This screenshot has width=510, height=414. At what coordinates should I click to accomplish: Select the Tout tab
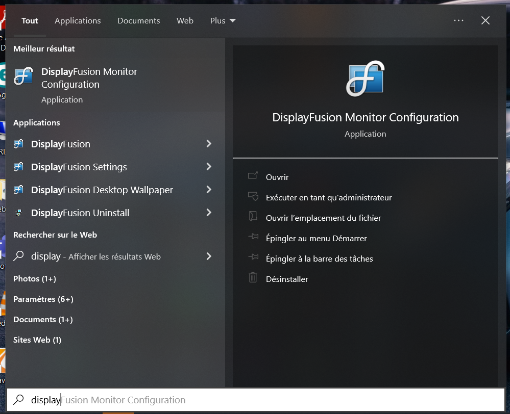pos(30,21)
